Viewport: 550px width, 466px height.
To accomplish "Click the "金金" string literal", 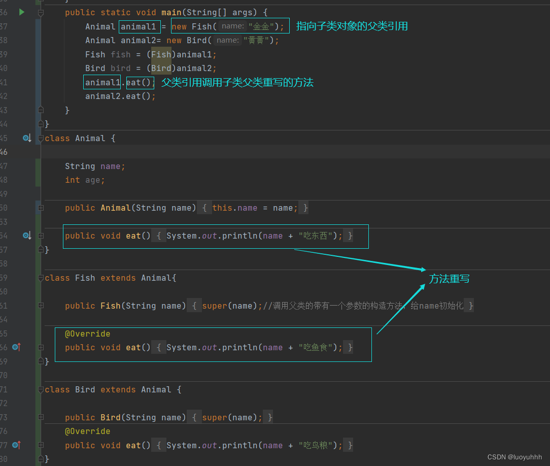I will [x=261, y=27].
